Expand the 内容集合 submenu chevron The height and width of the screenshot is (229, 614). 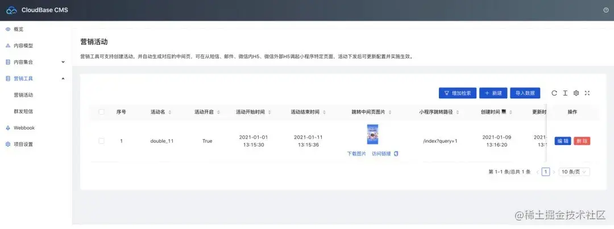tap(63, 63)
